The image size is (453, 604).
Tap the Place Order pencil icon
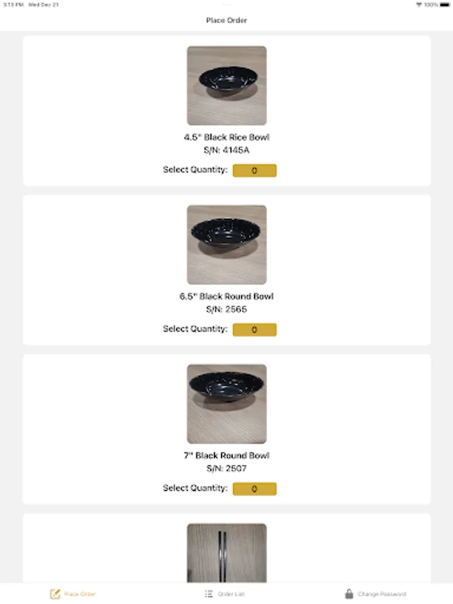click(x=55, y=594)
